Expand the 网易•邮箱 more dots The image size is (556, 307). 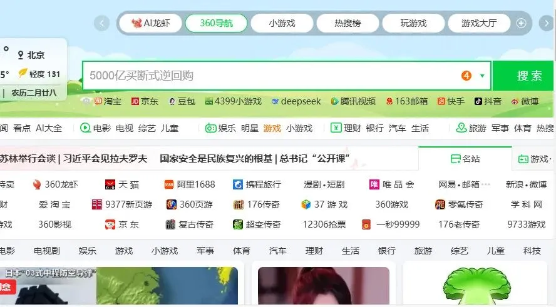coord(486,184)
